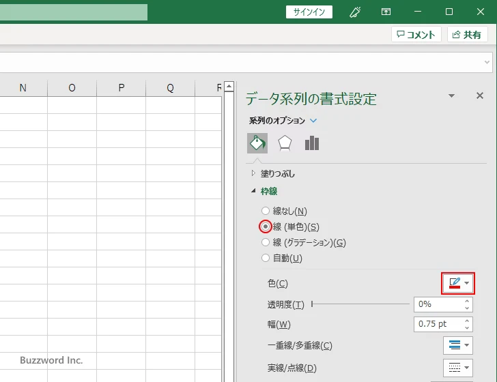This screenshot has height=382, width=497.
Task: Collapse the 枠線 section
Action: pos(253,191)
